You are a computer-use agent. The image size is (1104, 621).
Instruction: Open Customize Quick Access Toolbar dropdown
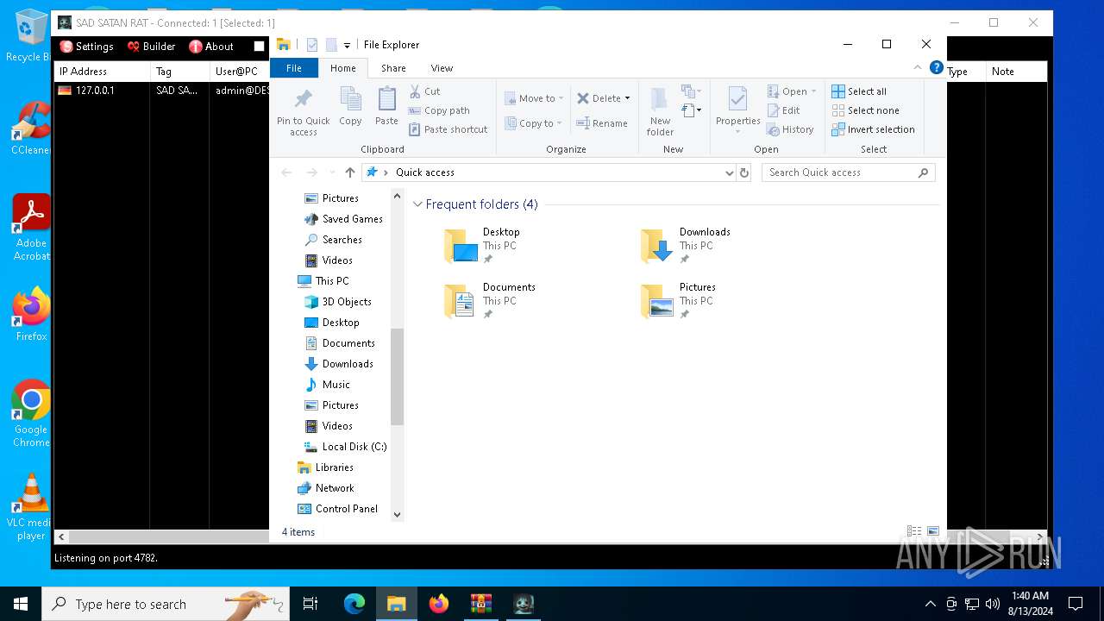[347, 46]
